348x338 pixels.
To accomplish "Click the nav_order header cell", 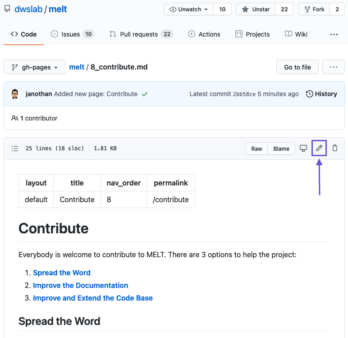I will 124,183.
